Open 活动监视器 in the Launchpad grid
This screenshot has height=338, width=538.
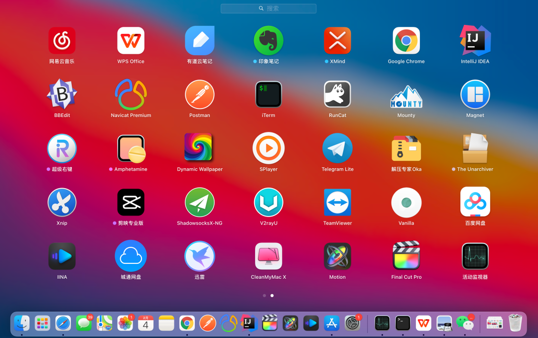(x=475, y=256)
